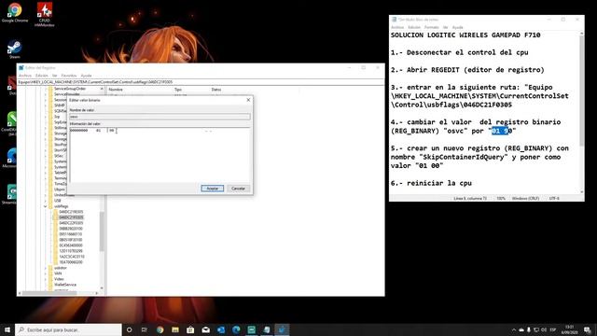Open Mail from the taskbar
The width and height of the screenshot is (597, 336).
[x=205, y=329]
